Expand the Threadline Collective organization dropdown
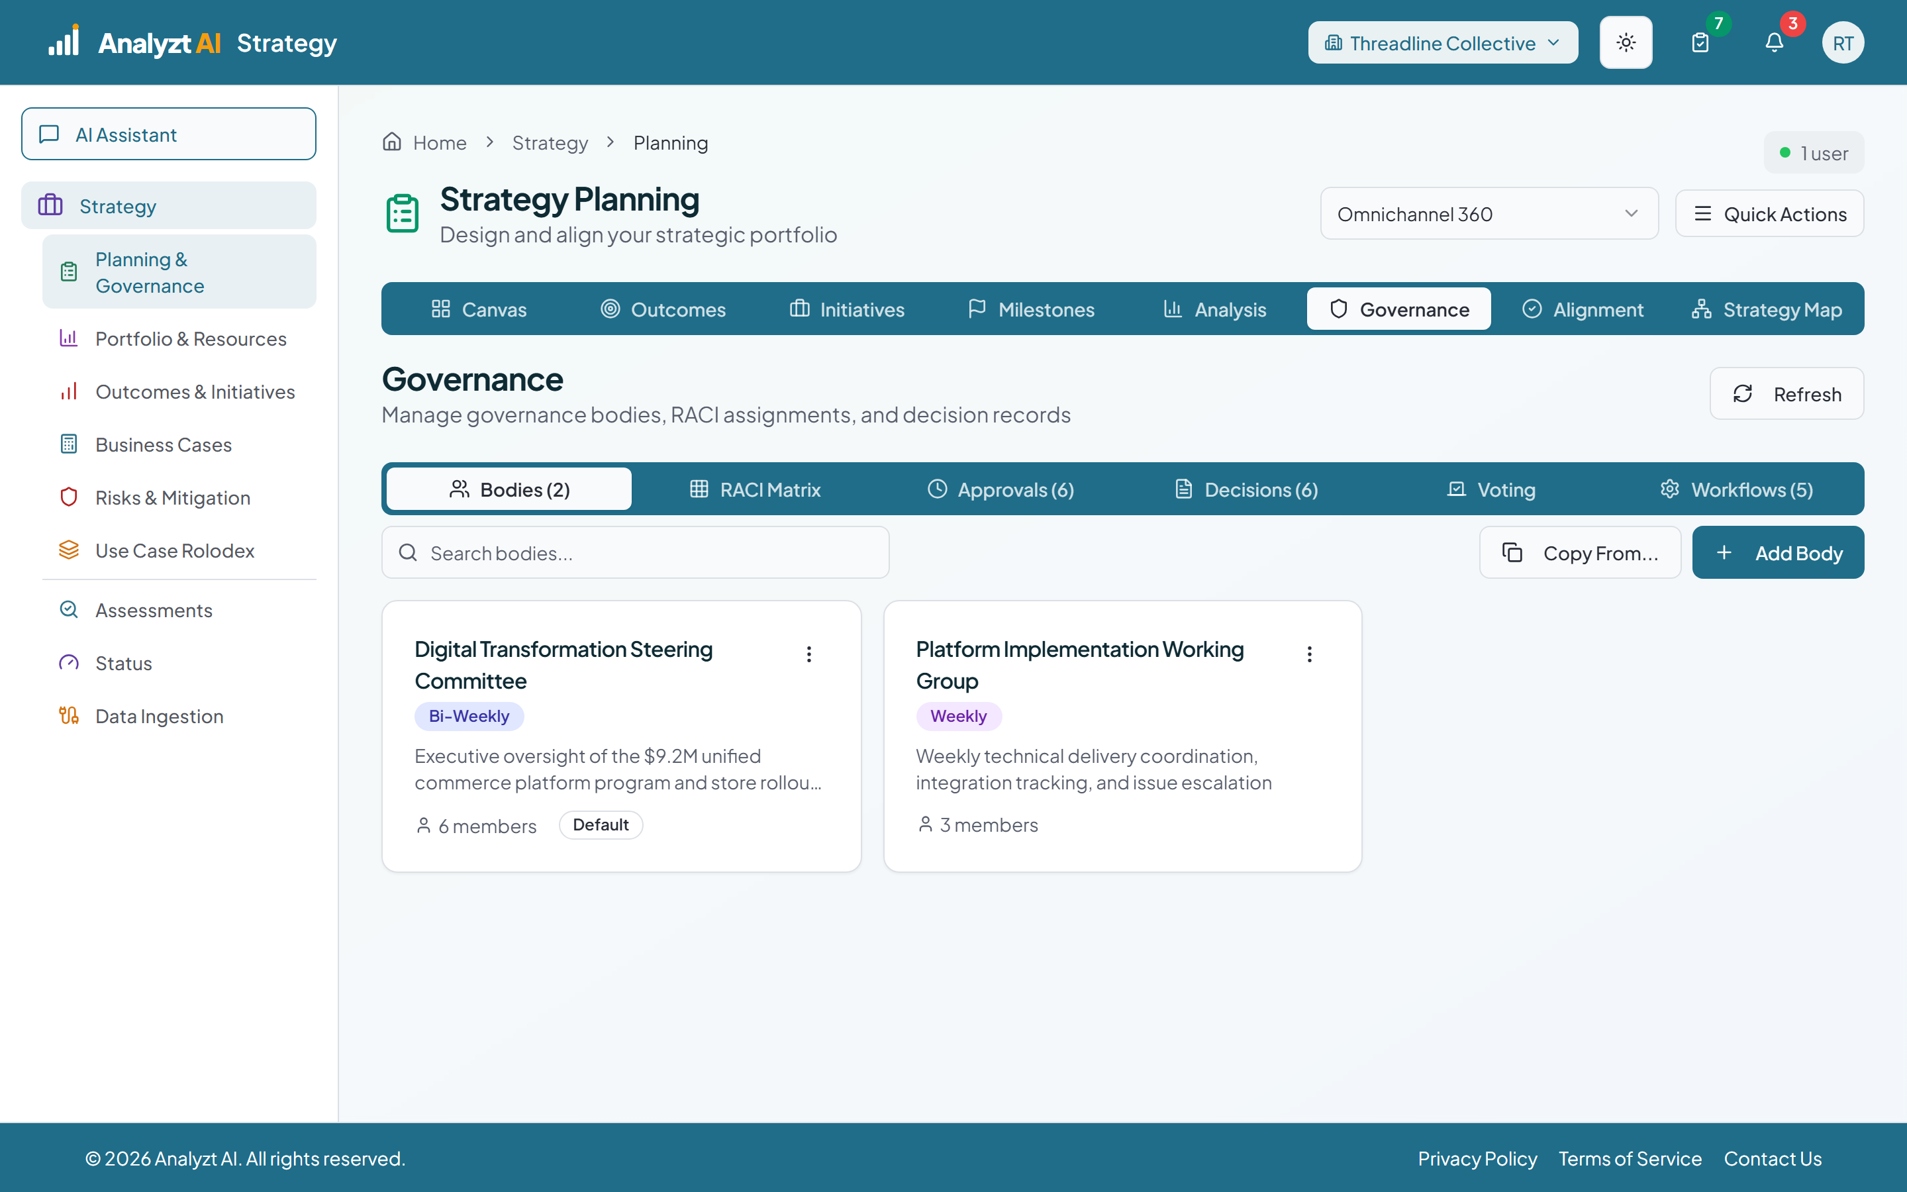 1443,42
